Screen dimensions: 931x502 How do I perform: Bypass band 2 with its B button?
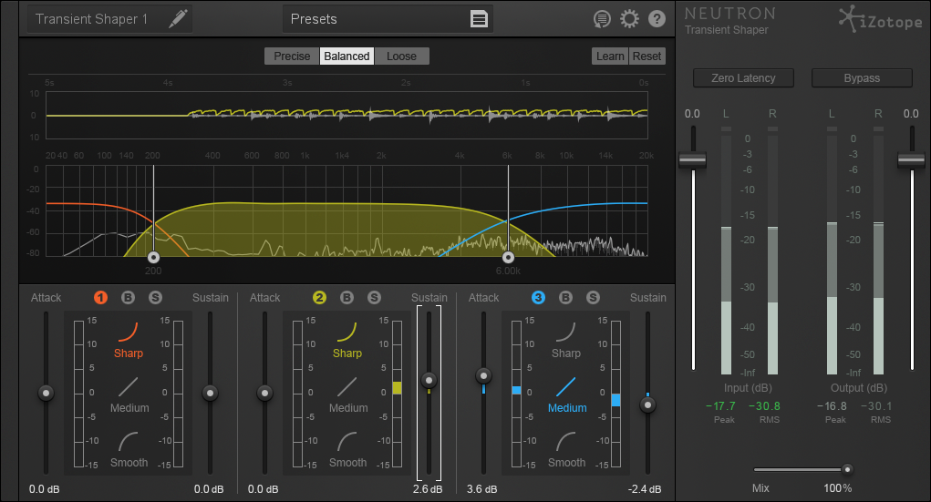[x=347, y=297]
